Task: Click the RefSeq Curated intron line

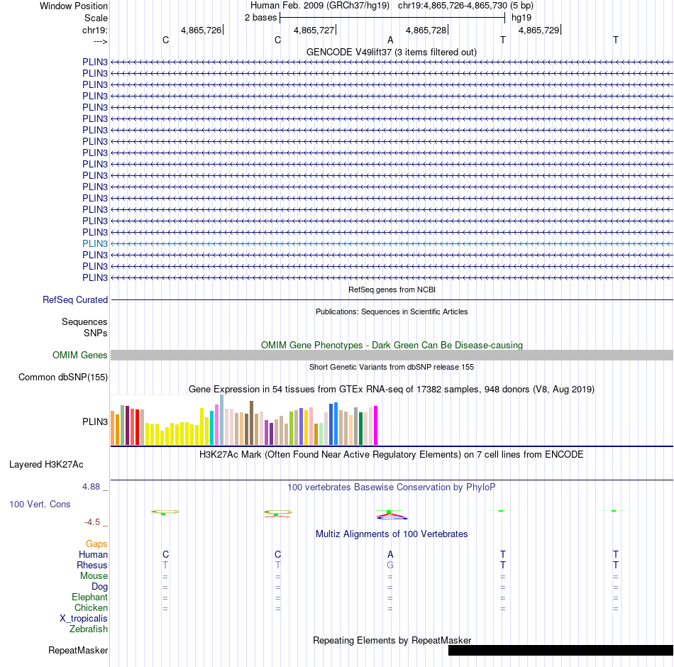Action: (x=392, y=299)
